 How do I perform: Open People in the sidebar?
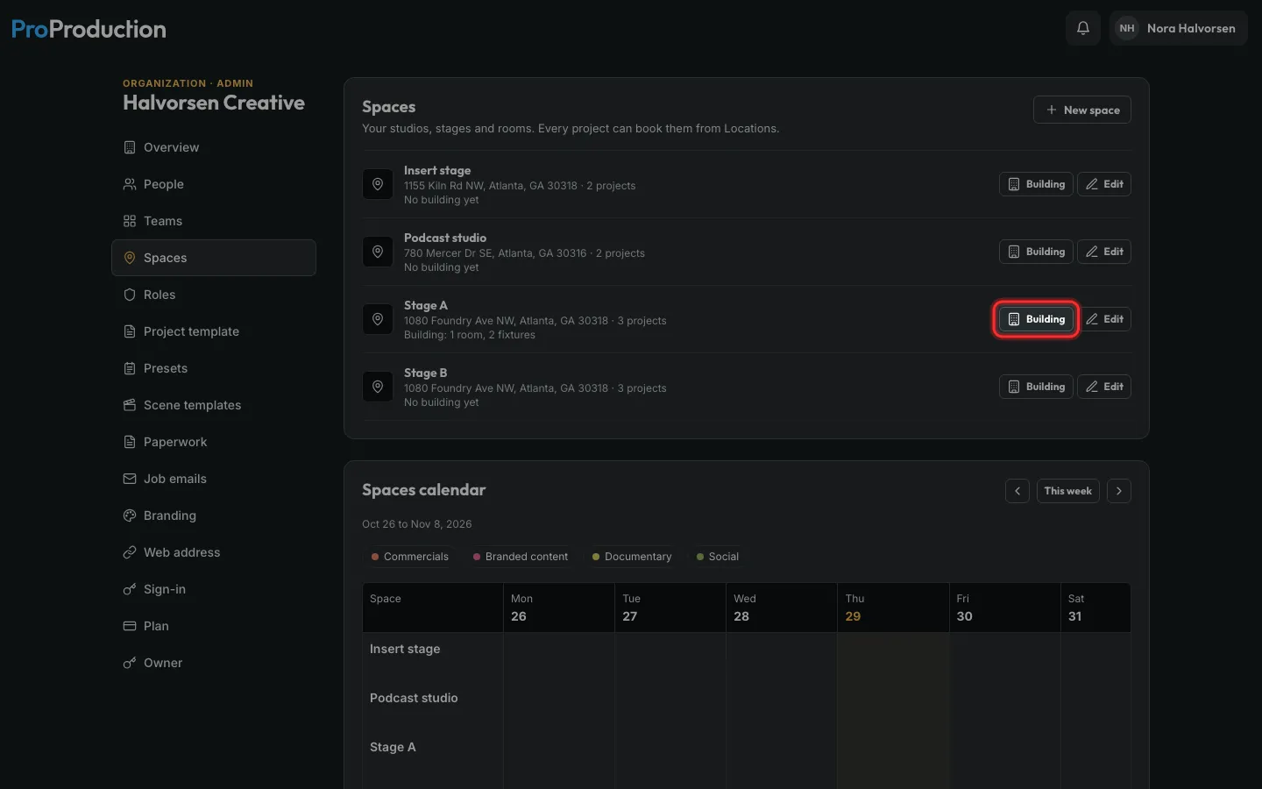pos(214,184)
